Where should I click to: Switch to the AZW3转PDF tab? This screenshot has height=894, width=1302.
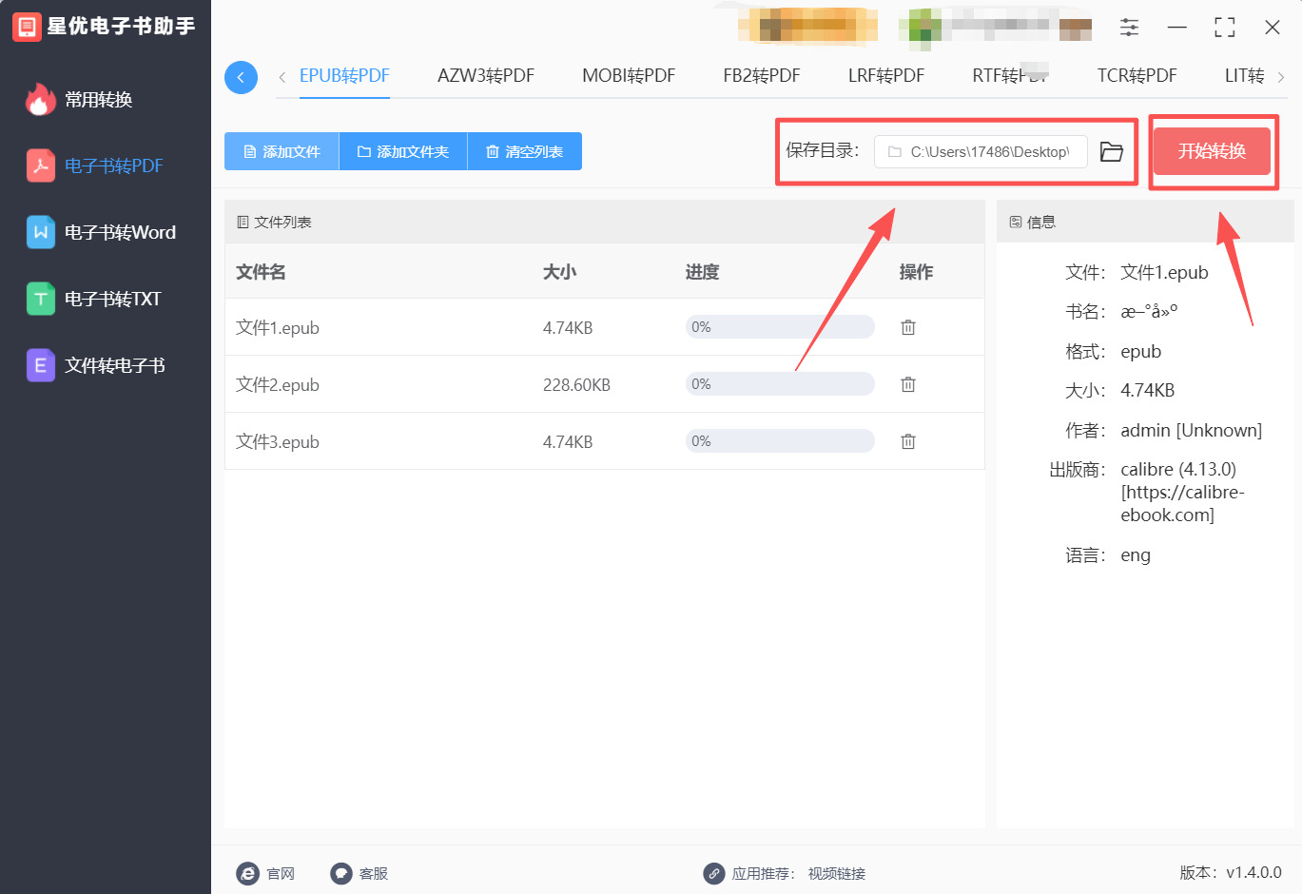pyautogui.click(x=486, y=76)
